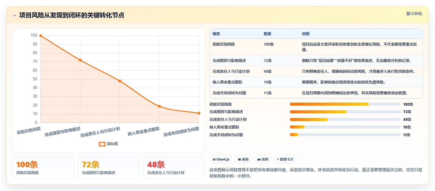
Task: Click table cell 完成责任人与行动计划
Action: tap(231, 71)
